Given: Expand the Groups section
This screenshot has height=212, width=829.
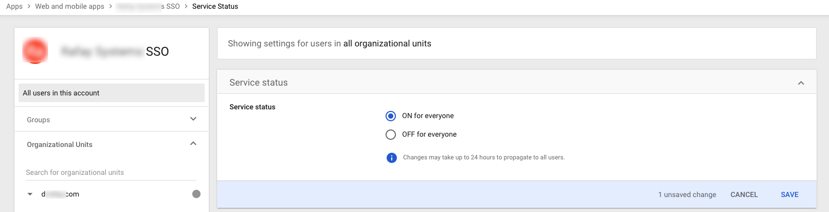Looking at the screenshot, I should coord(193,119).
